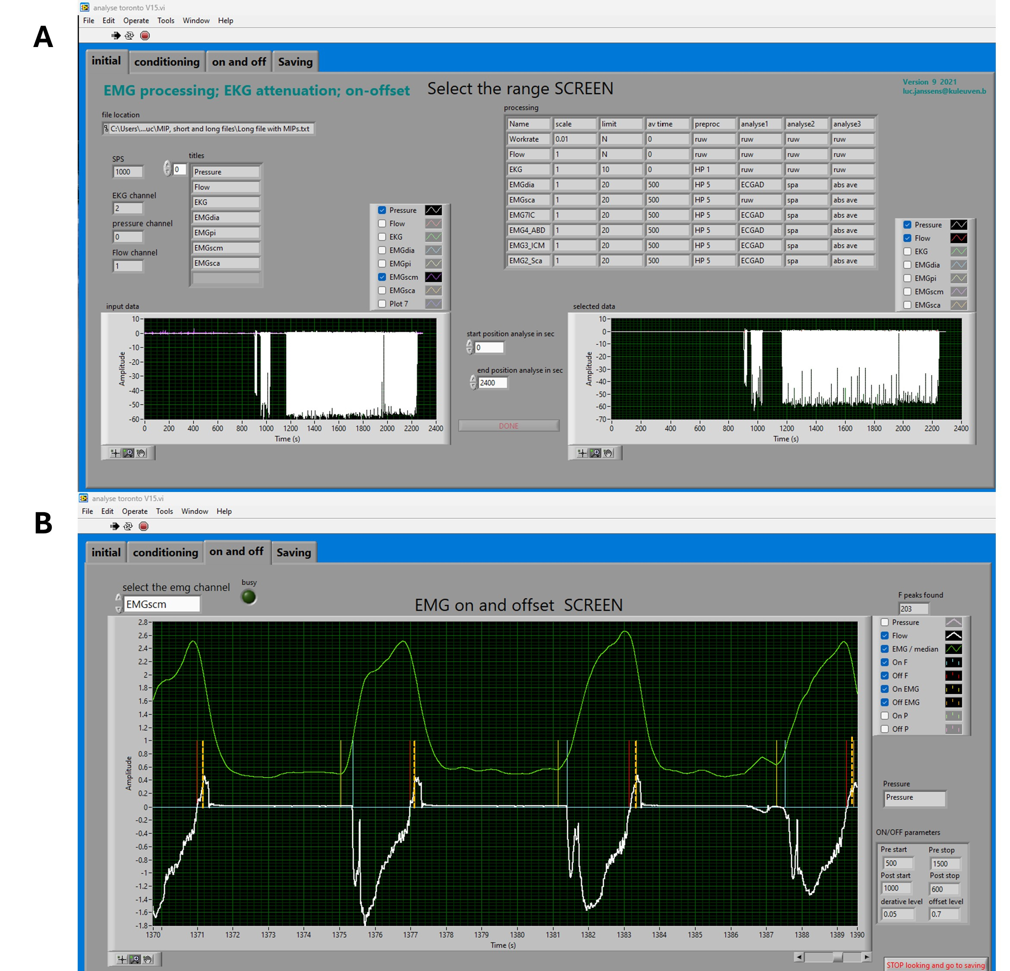
Task: Click the start position analyse in sec stepper
Action: click(x=470, y=347)
